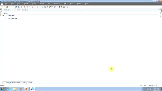Open the Errors pane tab
The image size is (162, 91).
click(30, 83)
